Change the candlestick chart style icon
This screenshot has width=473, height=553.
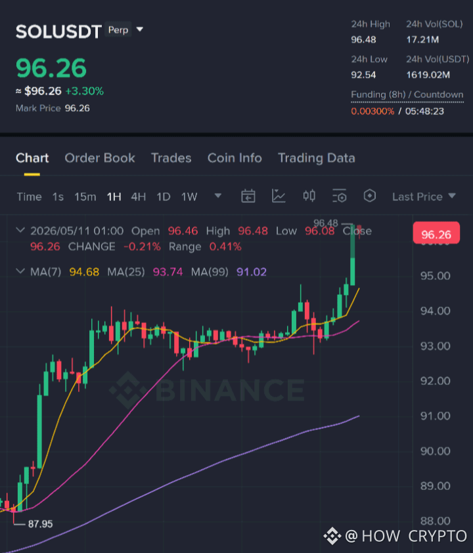click(x=309, y=196)
